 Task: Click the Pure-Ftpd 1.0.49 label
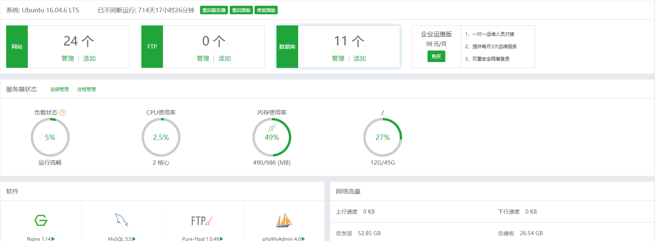tap(200, 239)
